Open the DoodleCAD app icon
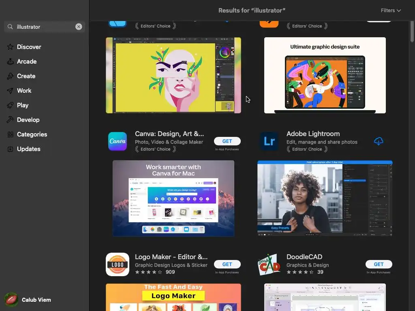Viewport: 415px width, 311px height. pos(269,264)
